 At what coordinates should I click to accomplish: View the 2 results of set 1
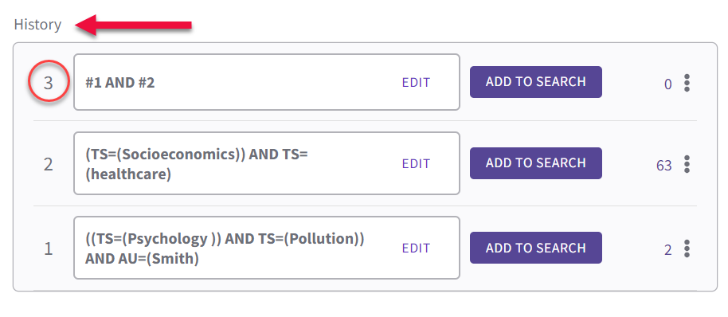pos(668,250)
